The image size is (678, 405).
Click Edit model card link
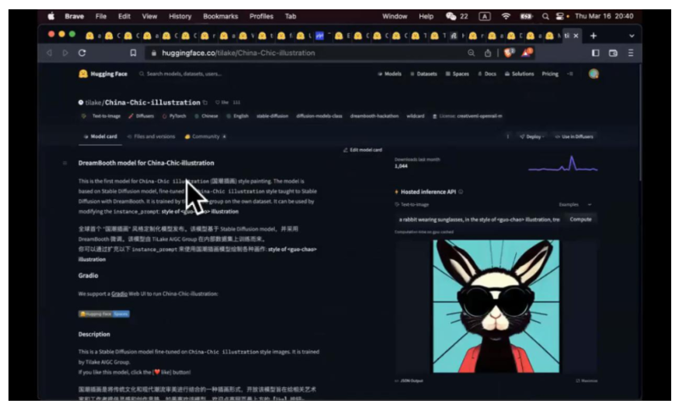pos(362,150)
